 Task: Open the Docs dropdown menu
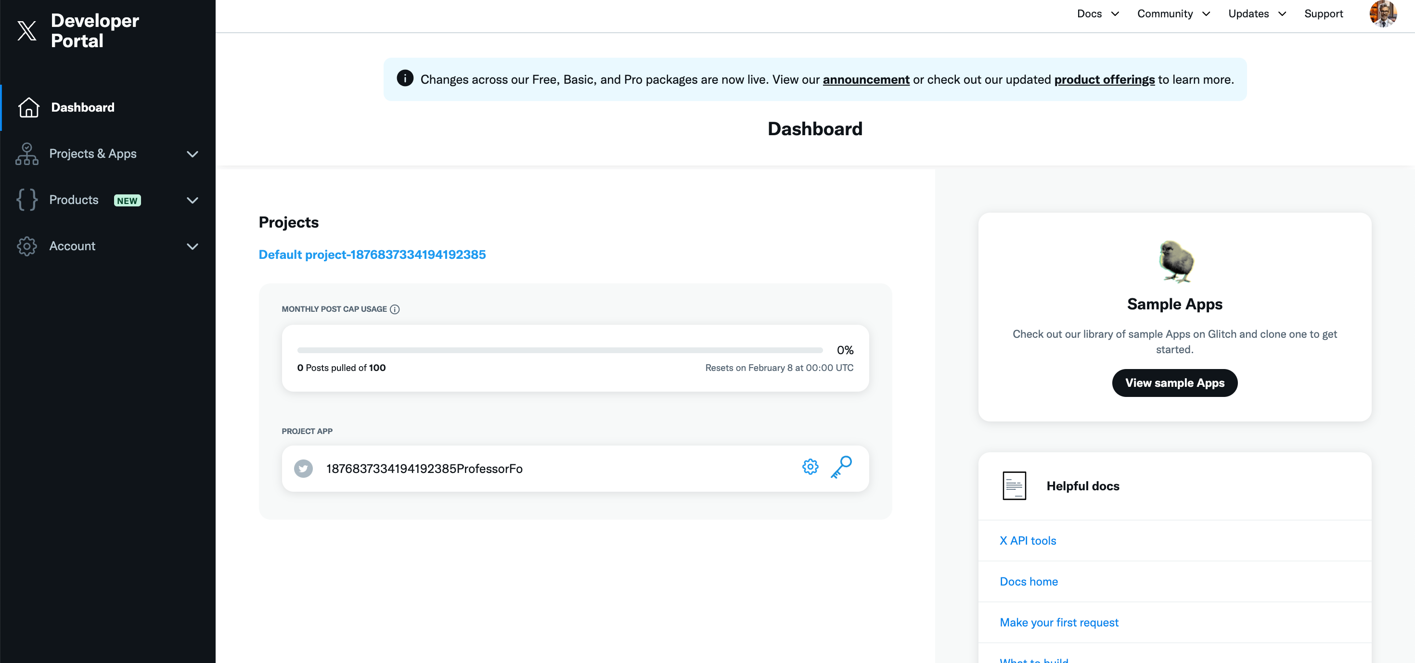[1097, 14]
